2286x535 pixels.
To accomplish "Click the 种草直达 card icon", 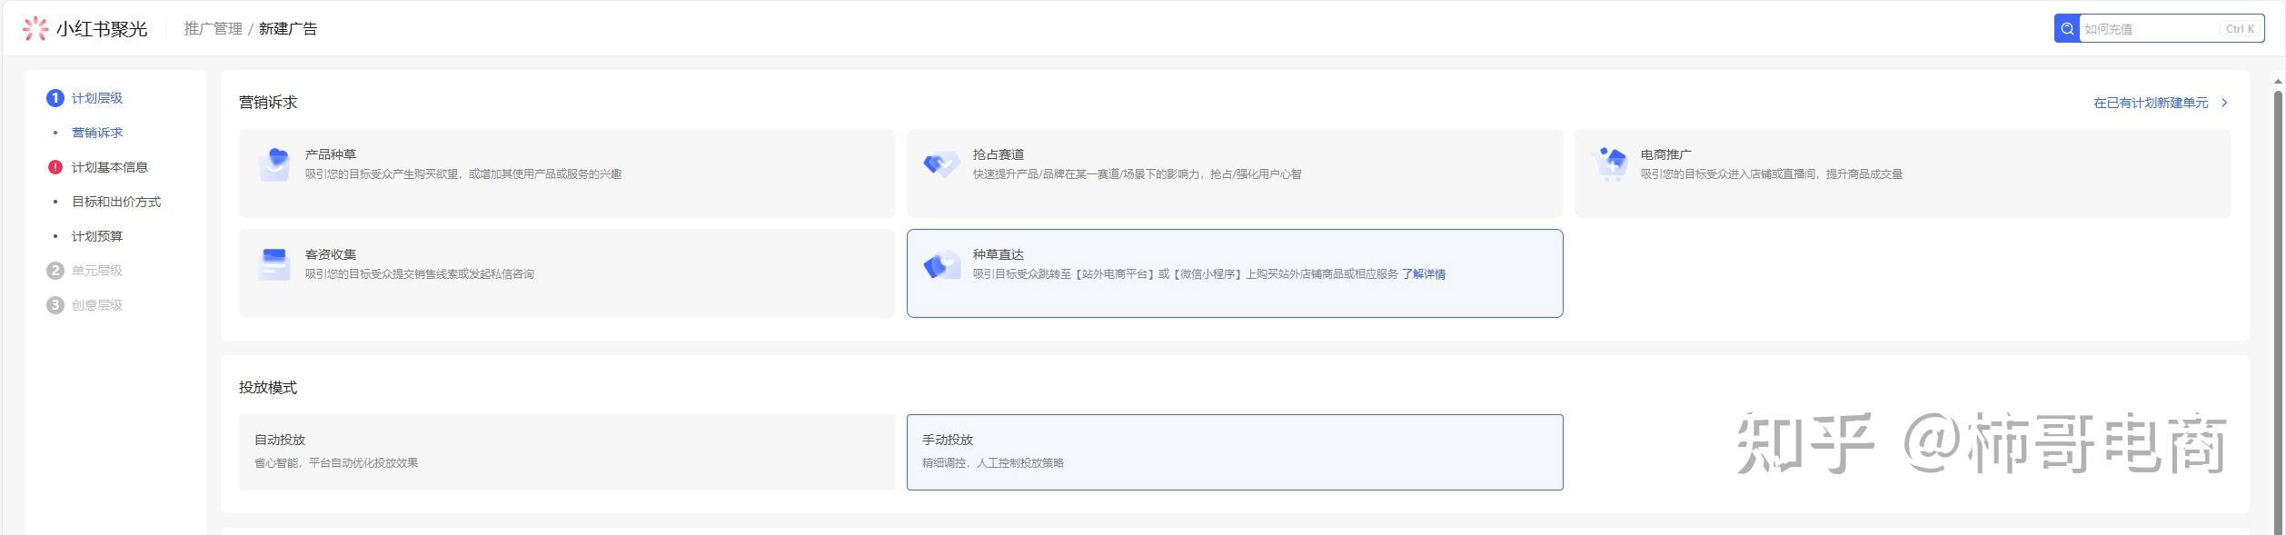I will click(x=942, y=265).
